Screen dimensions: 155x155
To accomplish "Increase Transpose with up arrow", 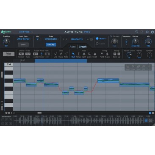I will click(x=126, y=40).
